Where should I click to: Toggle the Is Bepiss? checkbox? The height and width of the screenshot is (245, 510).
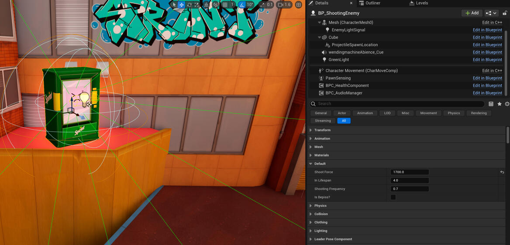click(x=393, y=197)
